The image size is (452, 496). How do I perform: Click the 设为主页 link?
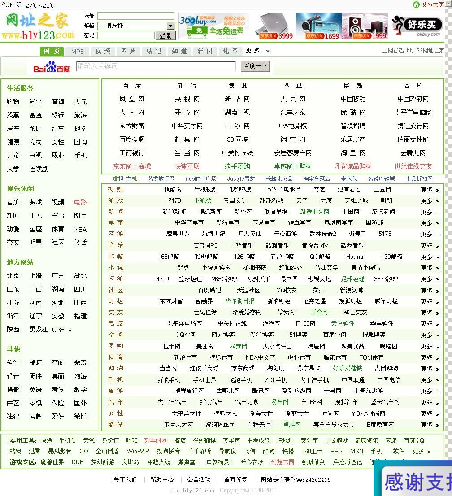pos(432,4)
